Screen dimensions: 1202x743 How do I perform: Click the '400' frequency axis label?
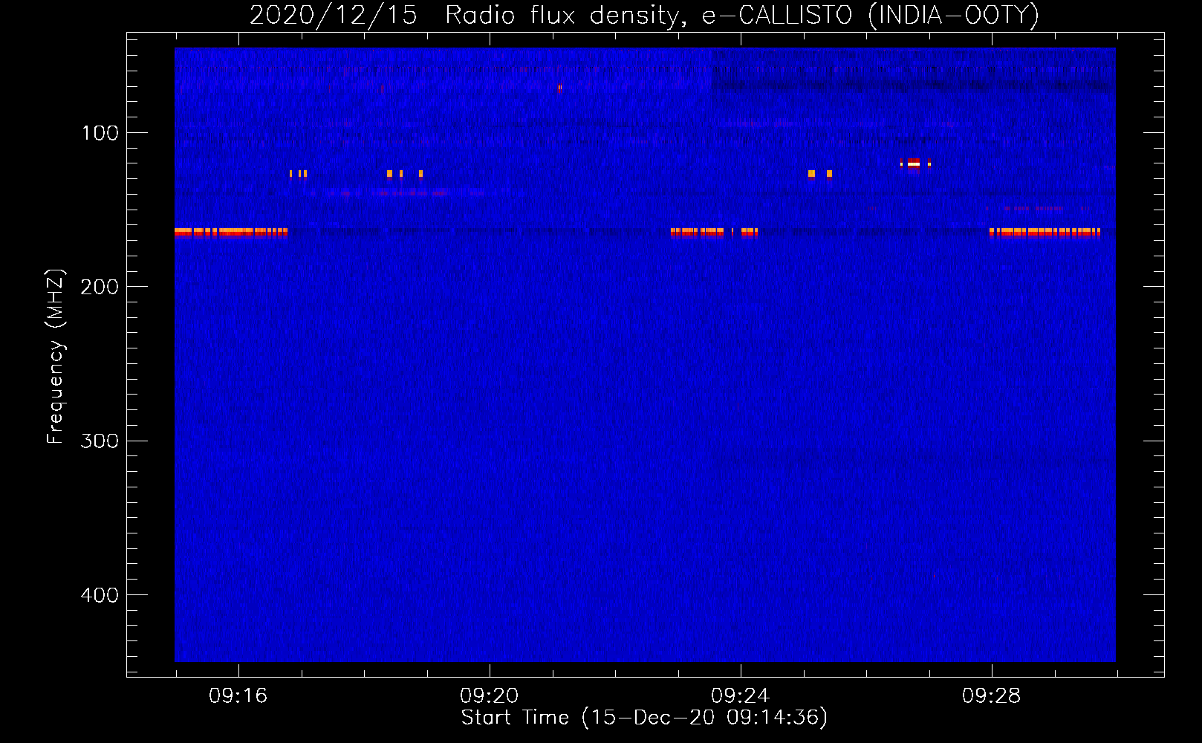100,595
